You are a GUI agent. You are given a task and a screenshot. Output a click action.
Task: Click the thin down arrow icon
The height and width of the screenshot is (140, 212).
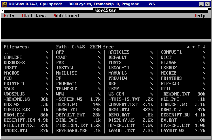204,47
